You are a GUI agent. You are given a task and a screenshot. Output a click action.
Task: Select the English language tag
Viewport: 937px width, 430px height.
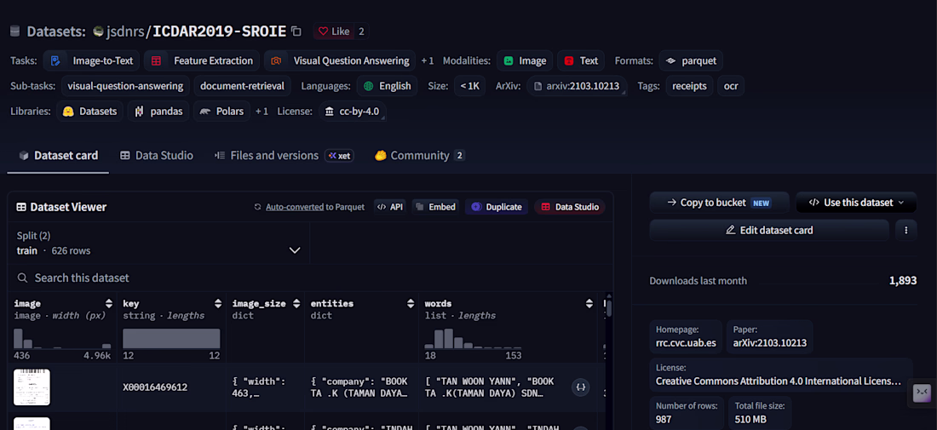[x=388, y=86]
